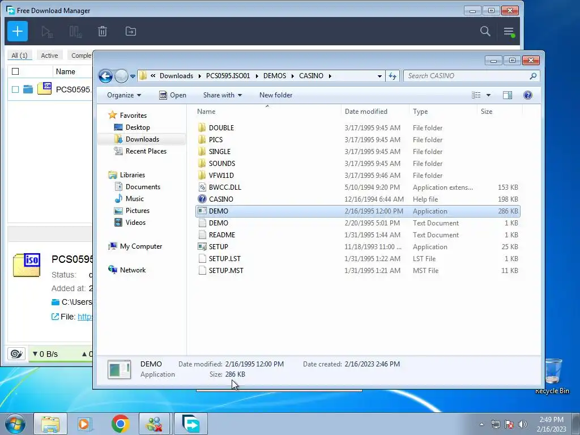Click PCS0595.ISO01 in the address breadcrumb
This screenshot has height=435, width=580.
(228, 76)
